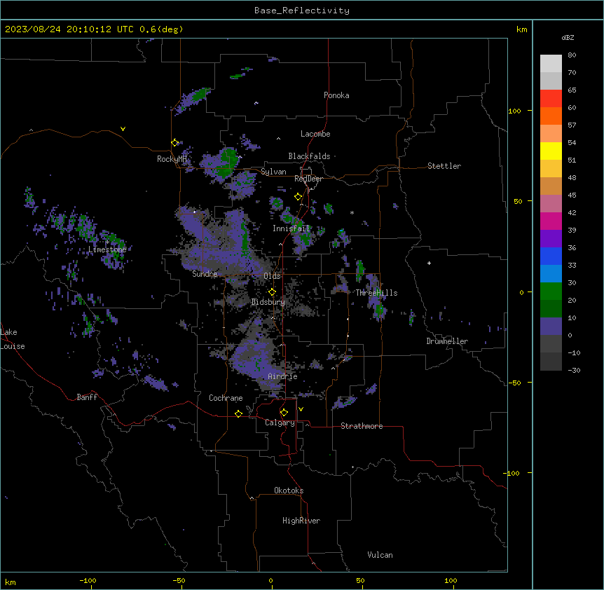Click the Drumheller label
604x590 pixels.
[447, 341]
